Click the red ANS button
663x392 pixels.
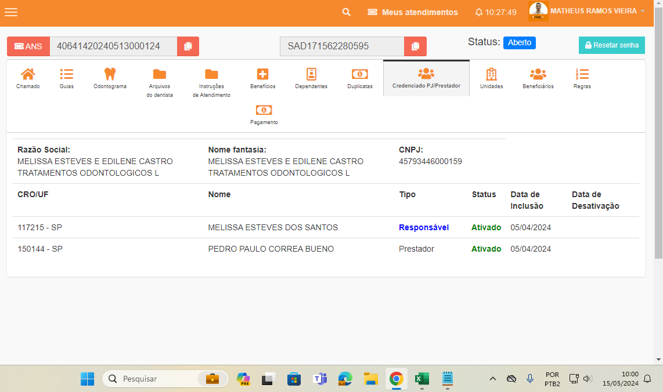tap(28, 46)
